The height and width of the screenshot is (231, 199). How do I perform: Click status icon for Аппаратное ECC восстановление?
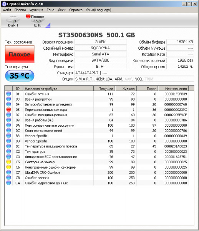[9, 157]
